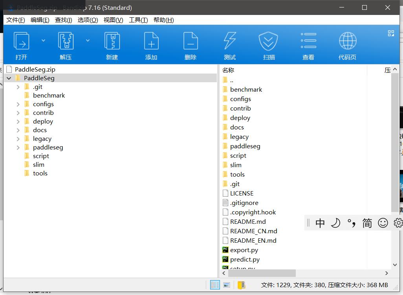
Task: Switch to thumbnail view icon in status bar
Action: coord(227,285)
